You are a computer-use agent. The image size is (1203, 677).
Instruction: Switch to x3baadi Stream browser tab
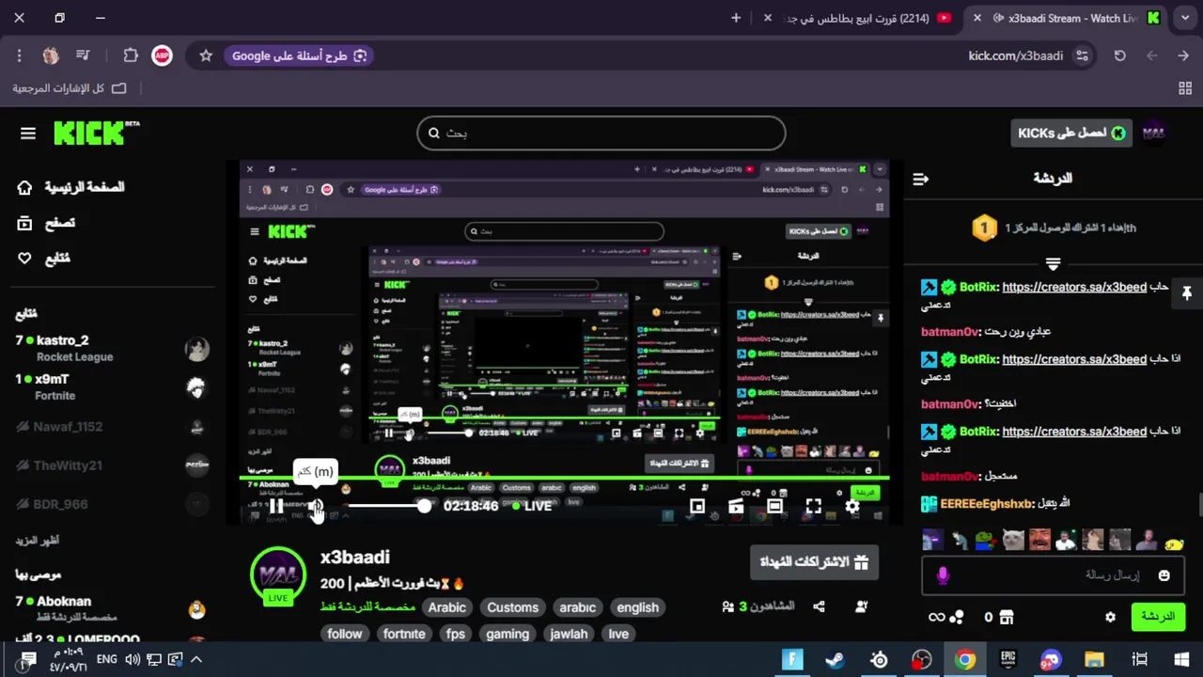coord(1067,18)
